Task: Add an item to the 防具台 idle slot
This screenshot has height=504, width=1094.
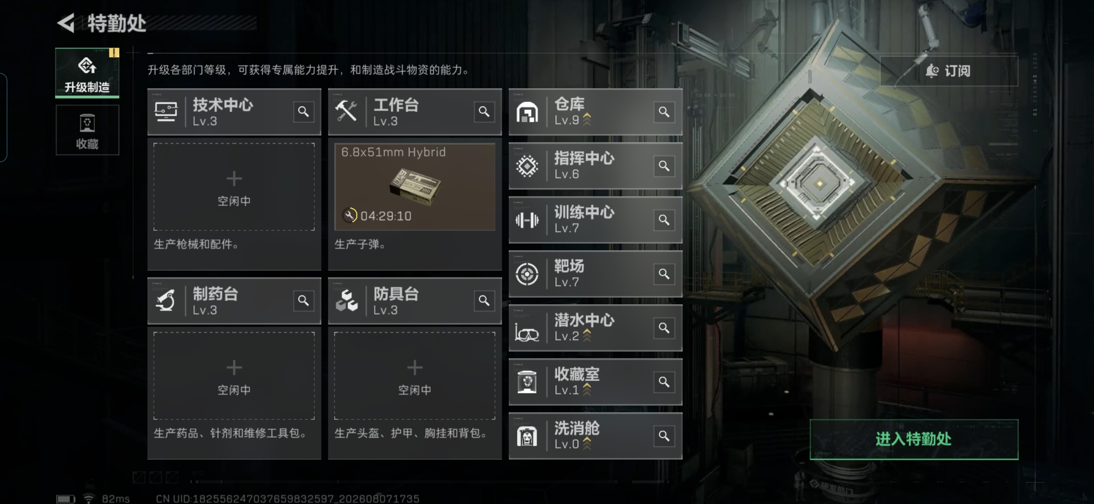Action: (415, 376)
